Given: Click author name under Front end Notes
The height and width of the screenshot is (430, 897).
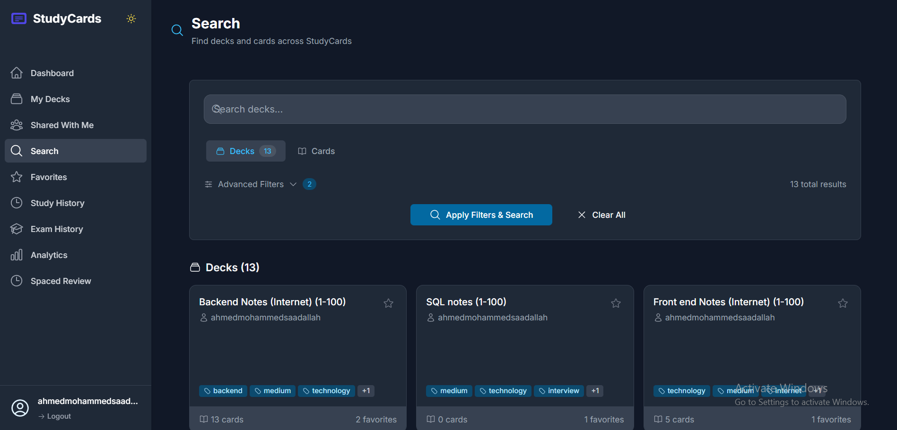Looking at the screenshot, I should 720,318.
